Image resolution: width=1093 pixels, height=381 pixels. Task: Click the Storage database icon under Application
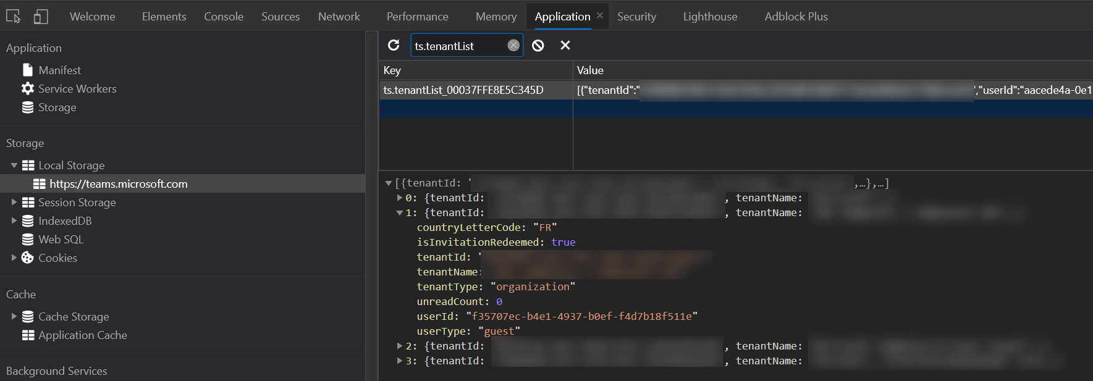[x=28, y=107]
